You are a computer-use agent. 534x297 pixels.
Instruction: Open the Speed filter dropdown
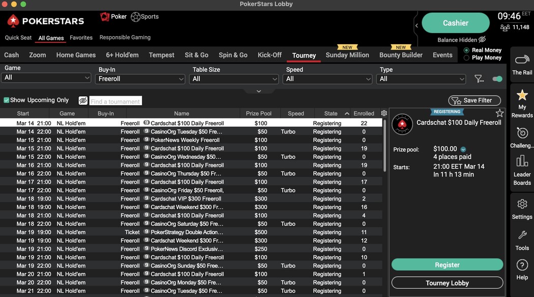point(328,79)
